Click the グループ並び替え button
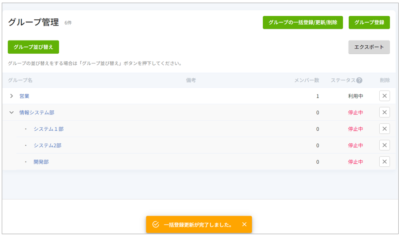The image size is (400, 235). (x=34, y=47)
